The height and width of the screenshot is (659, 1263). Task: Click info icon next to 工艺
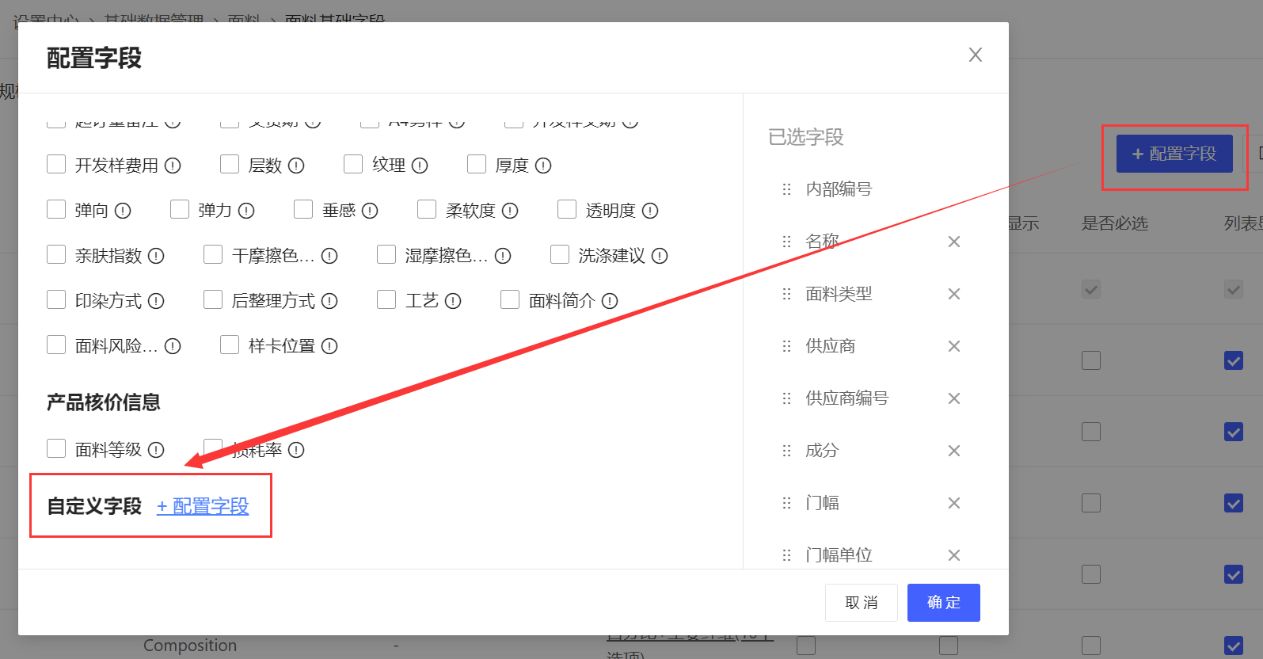click(453, 301)
